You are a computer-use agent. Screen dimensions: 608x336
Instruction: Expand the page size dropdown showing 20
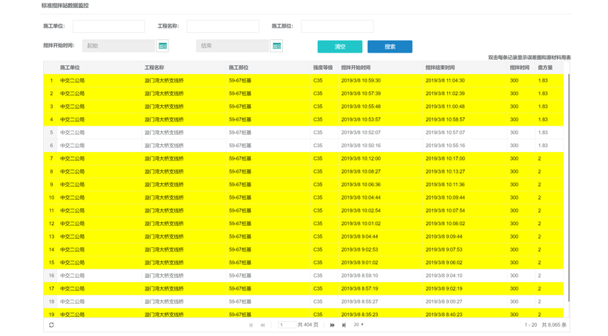point(358,325)
